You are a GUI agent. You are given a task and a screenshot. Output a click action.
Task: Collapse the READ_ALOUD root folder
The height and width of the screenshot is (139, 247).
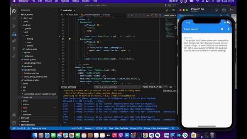pyautogui.click(x=27, y=15)
